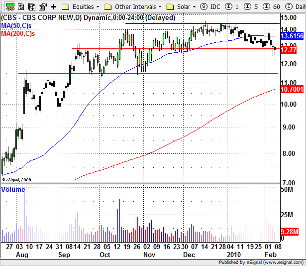Click the Nov month label

149,255
